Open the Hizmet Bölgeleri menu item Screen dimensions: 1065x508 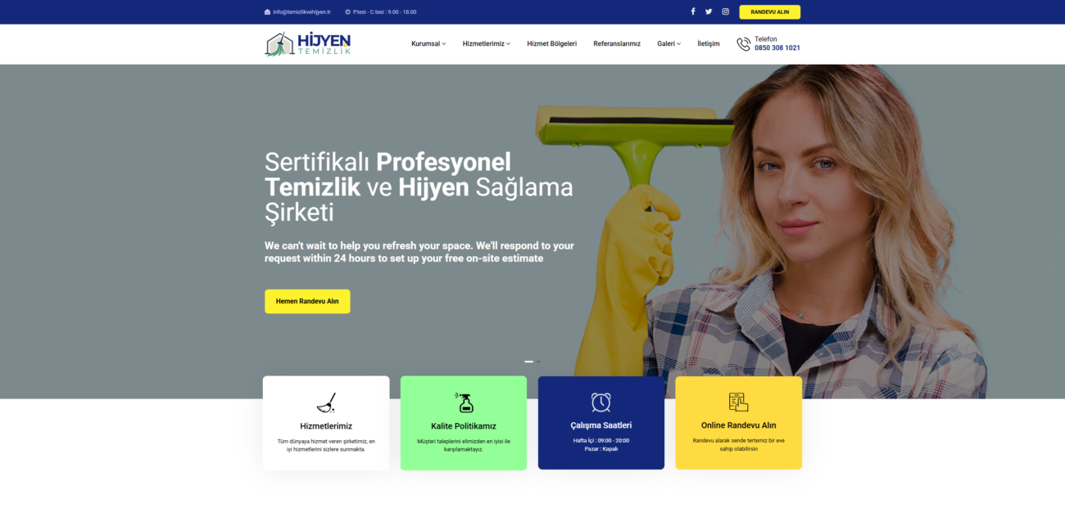click(552, 44)
